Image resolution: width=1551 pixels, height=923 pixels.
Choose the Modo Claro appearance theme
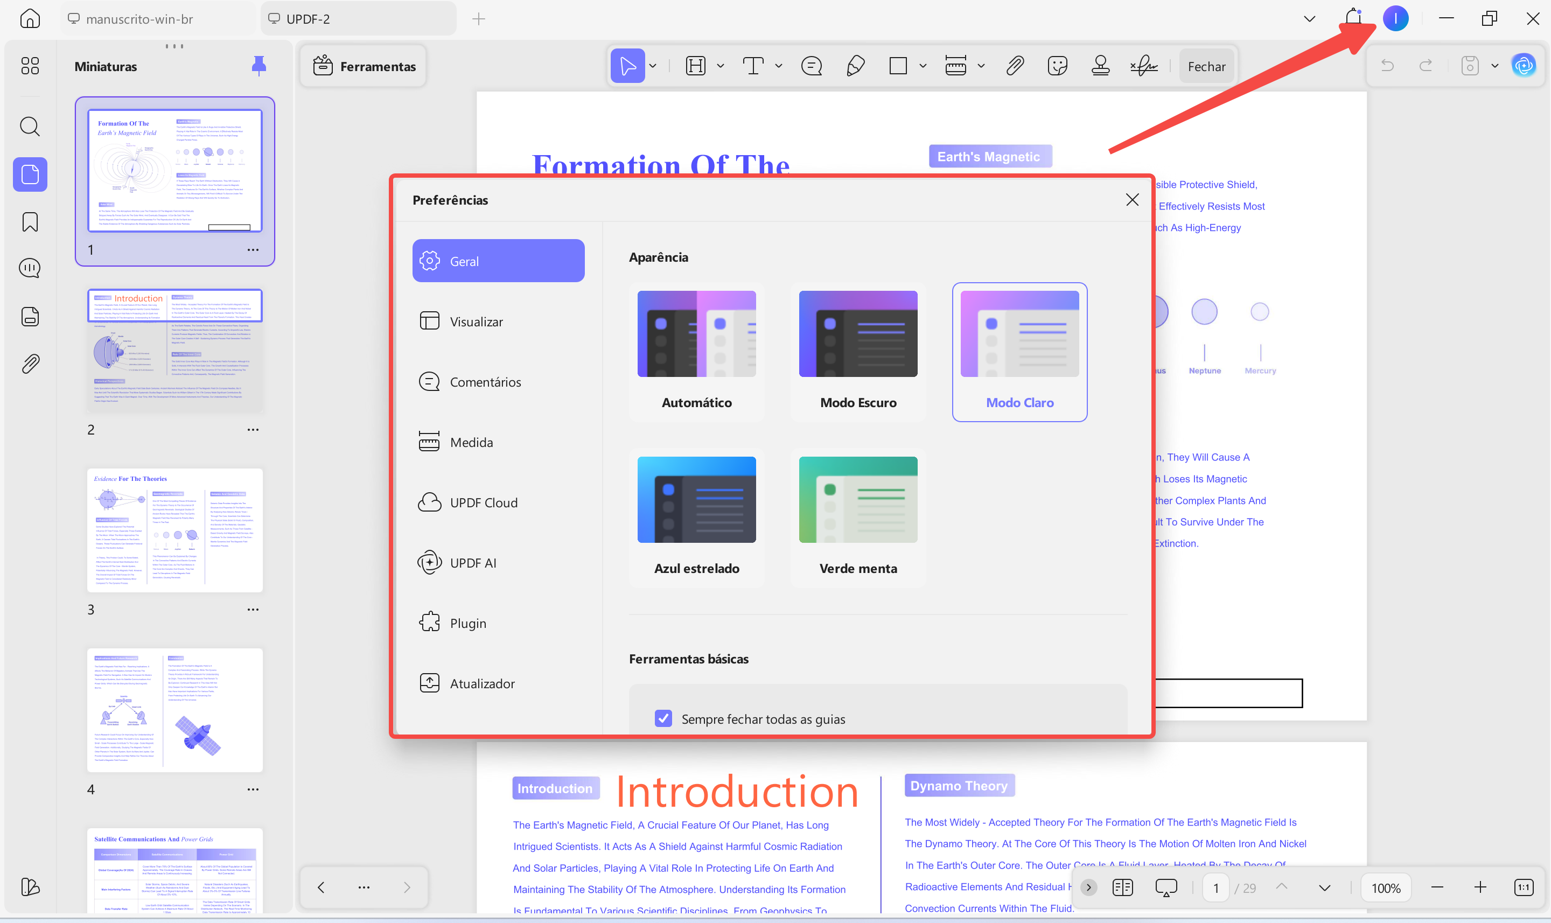point(1020,352)
